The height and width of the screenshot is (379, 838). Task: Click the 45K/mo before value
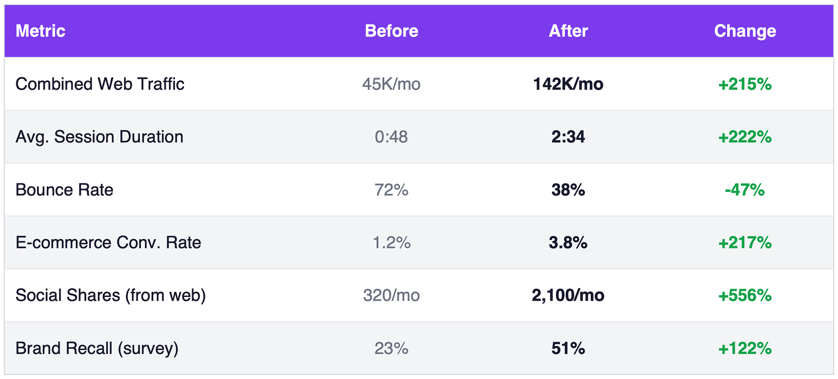[x=392, y=84]
